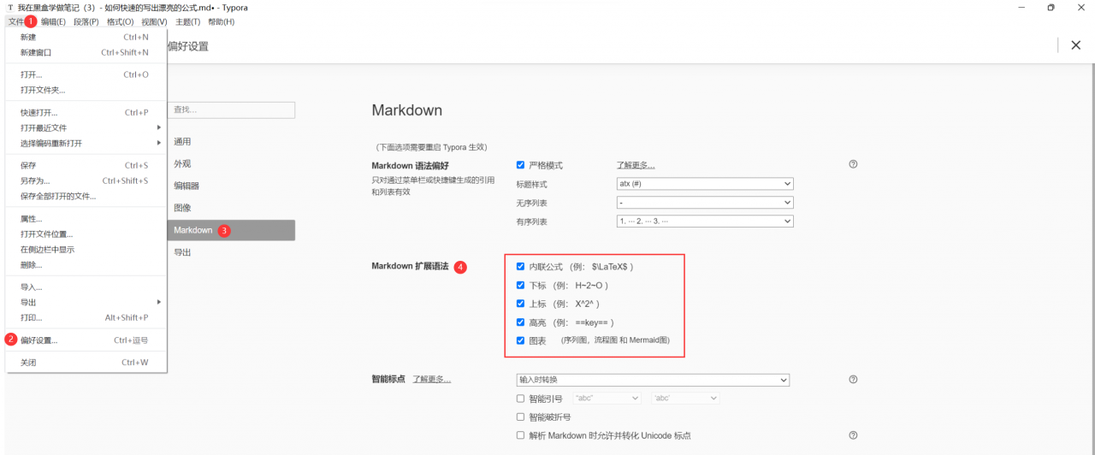Choose 新建 from 文件 menu
The width and height of the screenshot is (1095, 455).
click(x=86, y=38)
